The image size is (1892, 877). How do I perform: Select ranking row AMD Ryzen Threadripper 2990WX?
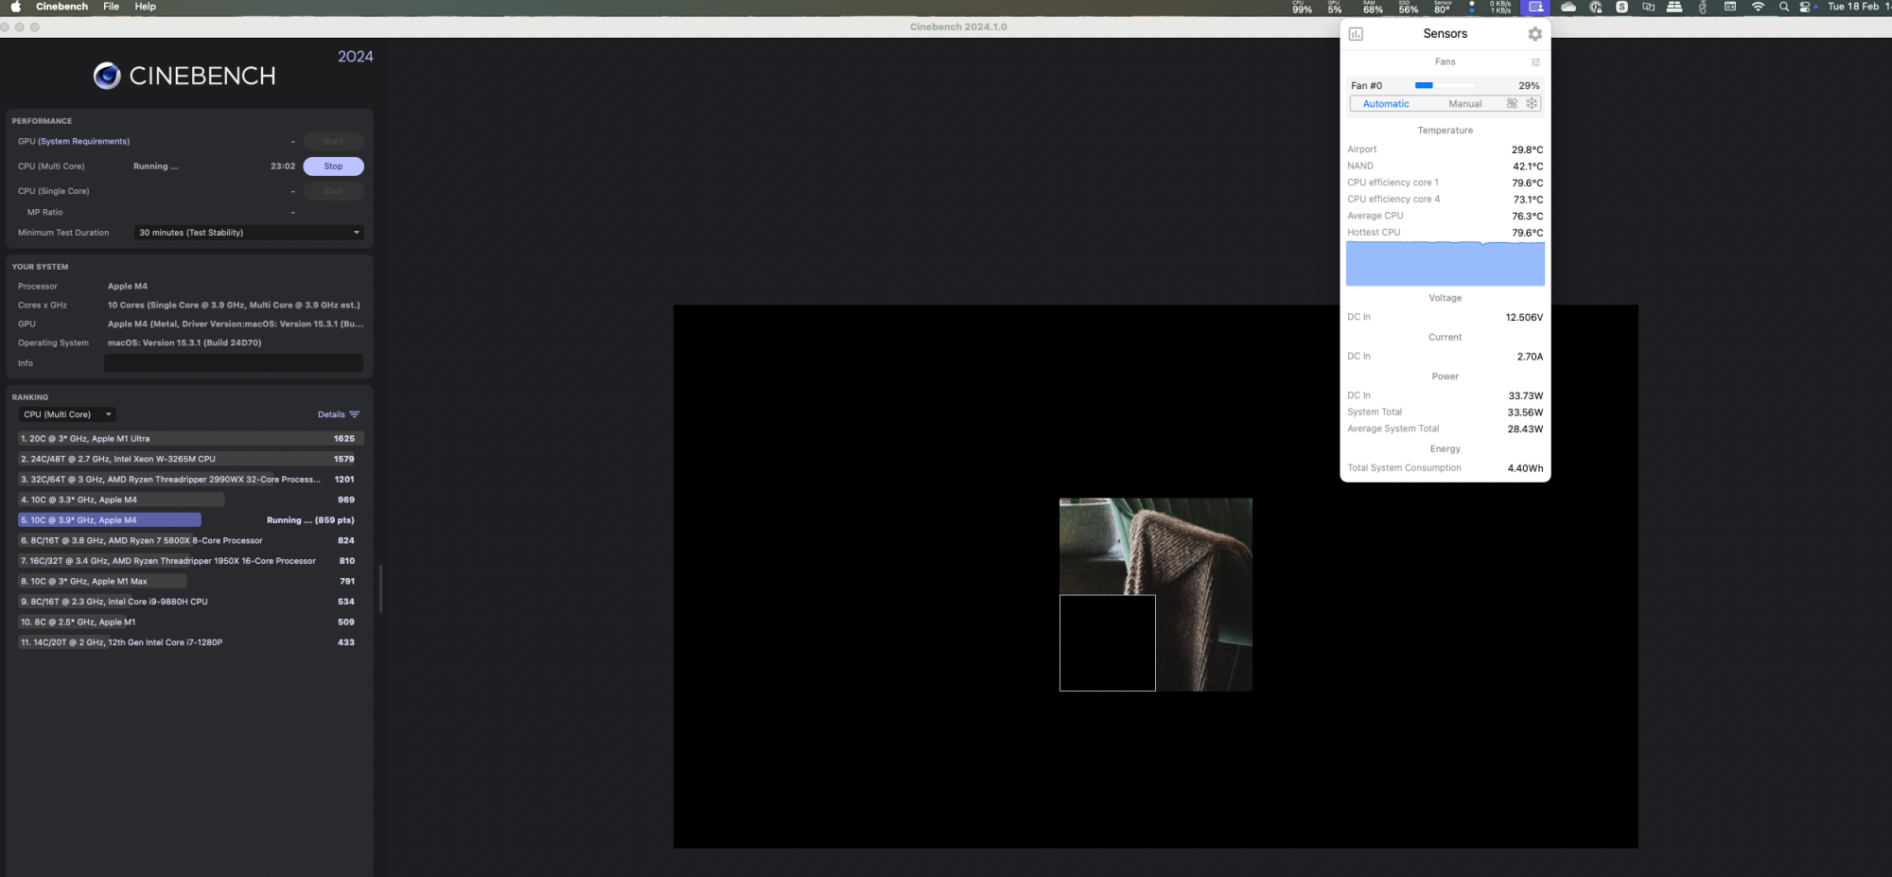pos(190,480)
